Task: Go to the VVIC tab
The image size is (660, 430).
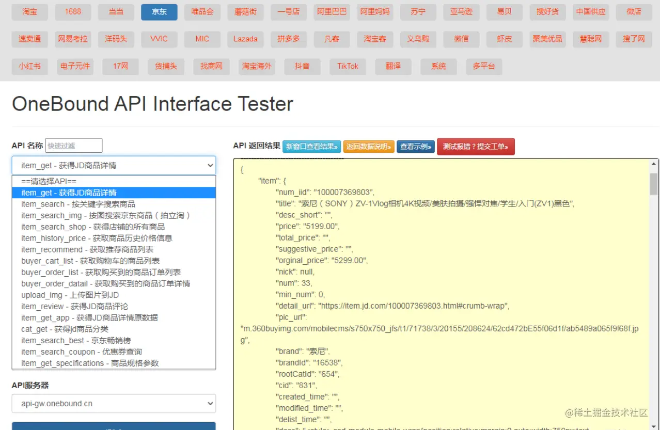Action: 159,39
